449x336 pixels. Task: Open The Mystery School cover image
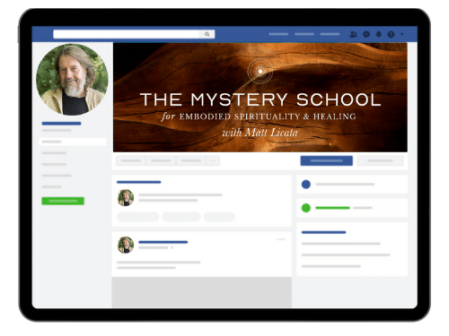pyautogui.click(x=260, y=98)
